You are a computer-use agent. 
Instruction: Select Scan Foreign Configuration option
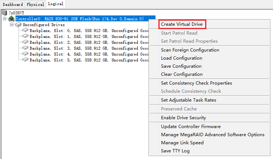190,50
